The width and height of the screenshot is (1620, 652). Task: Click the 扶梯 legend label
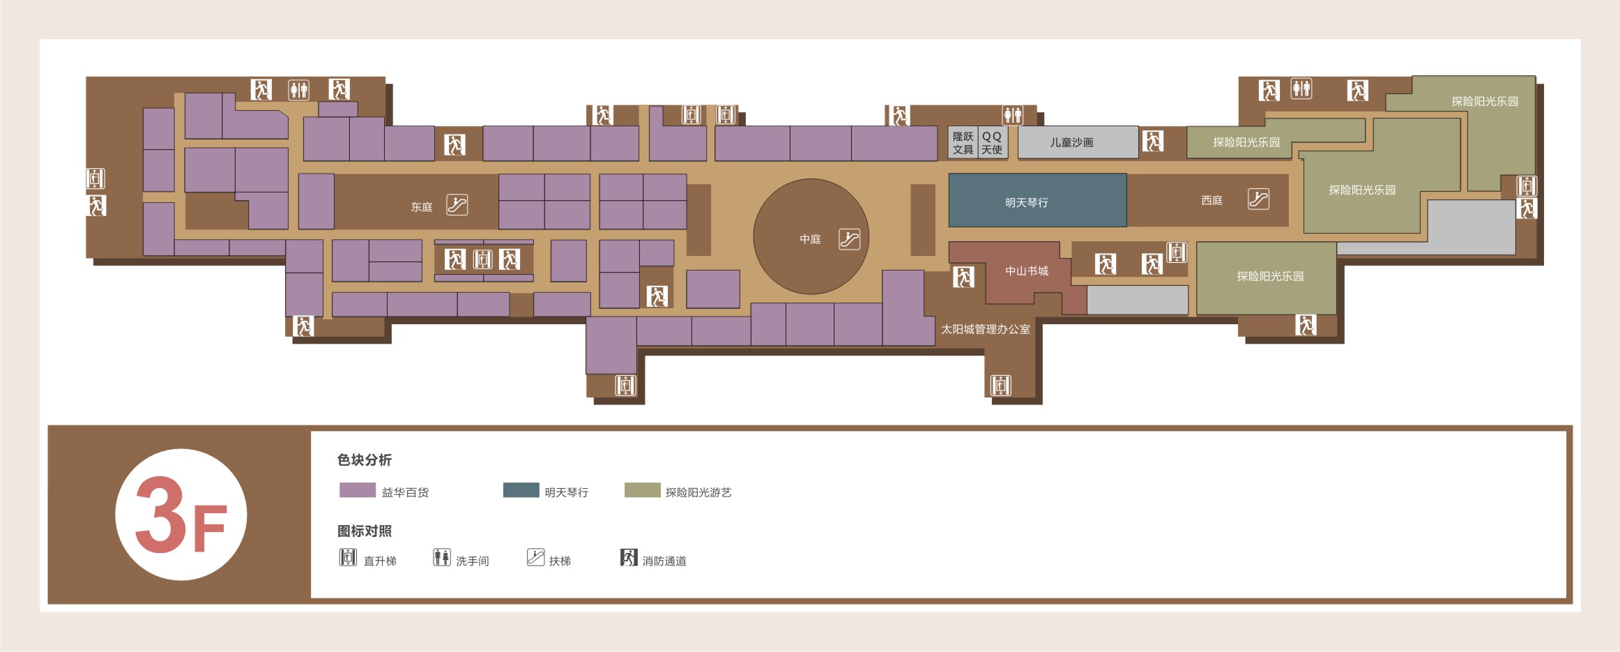coord(560,561)
